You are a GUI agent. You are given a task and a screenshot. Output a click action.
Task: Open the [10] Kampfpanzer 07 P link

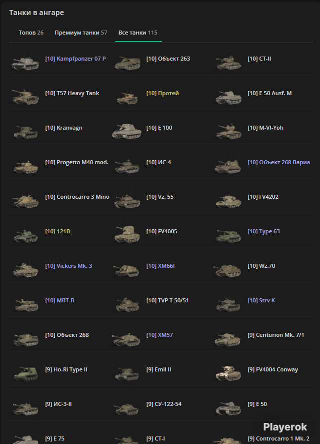[75, 59]
